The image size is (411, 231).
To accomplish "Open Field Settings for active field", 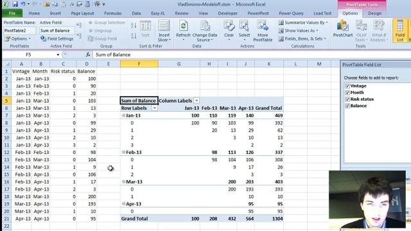I will pyautogui.click(x=57, y=38).
